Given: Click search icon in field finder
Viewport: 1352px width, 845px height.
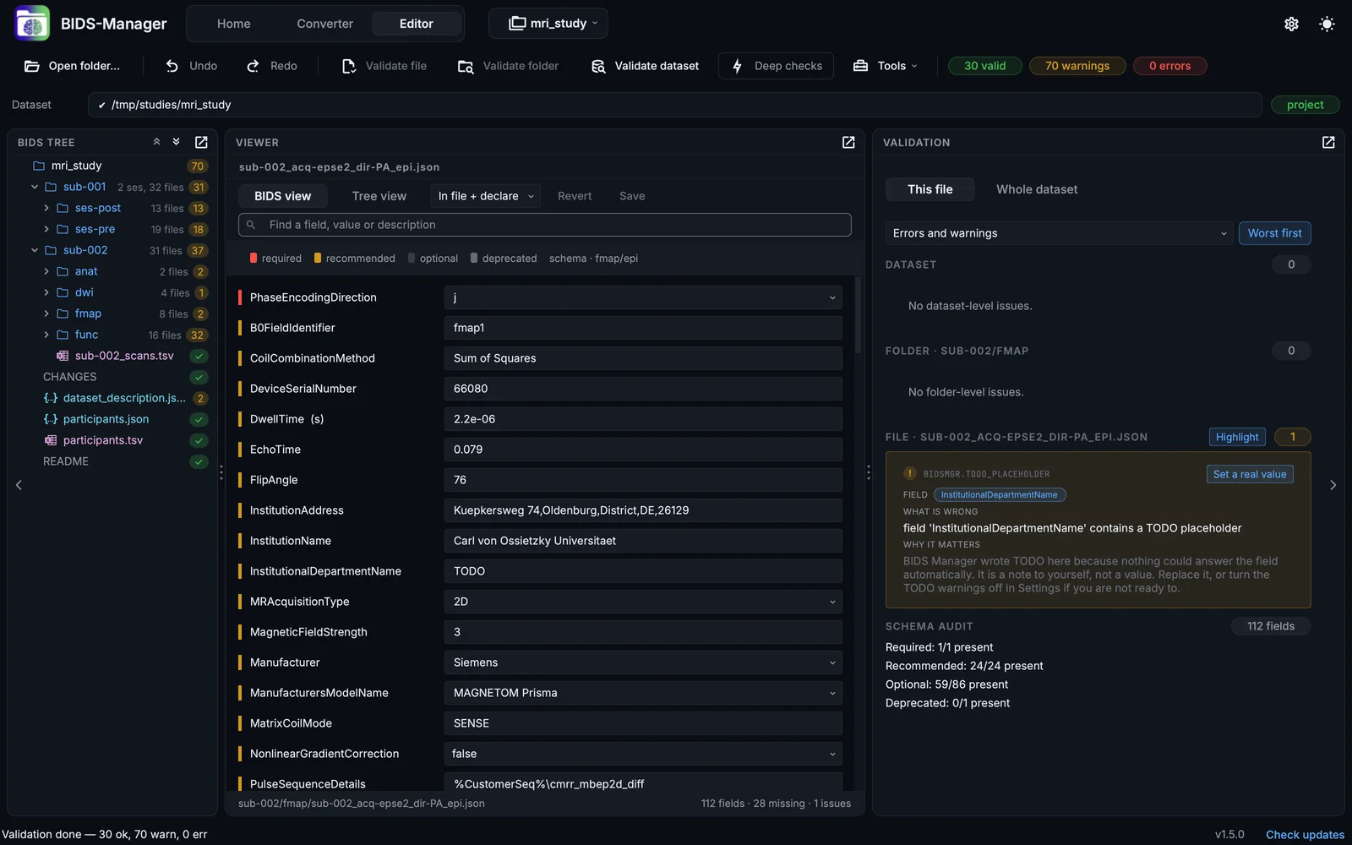Looking at the screenshot, I should (x=251, y=225).
